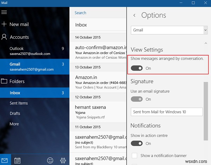211x165 pixels.
Task: Click the Accounts label
Action: click(19, 37)
